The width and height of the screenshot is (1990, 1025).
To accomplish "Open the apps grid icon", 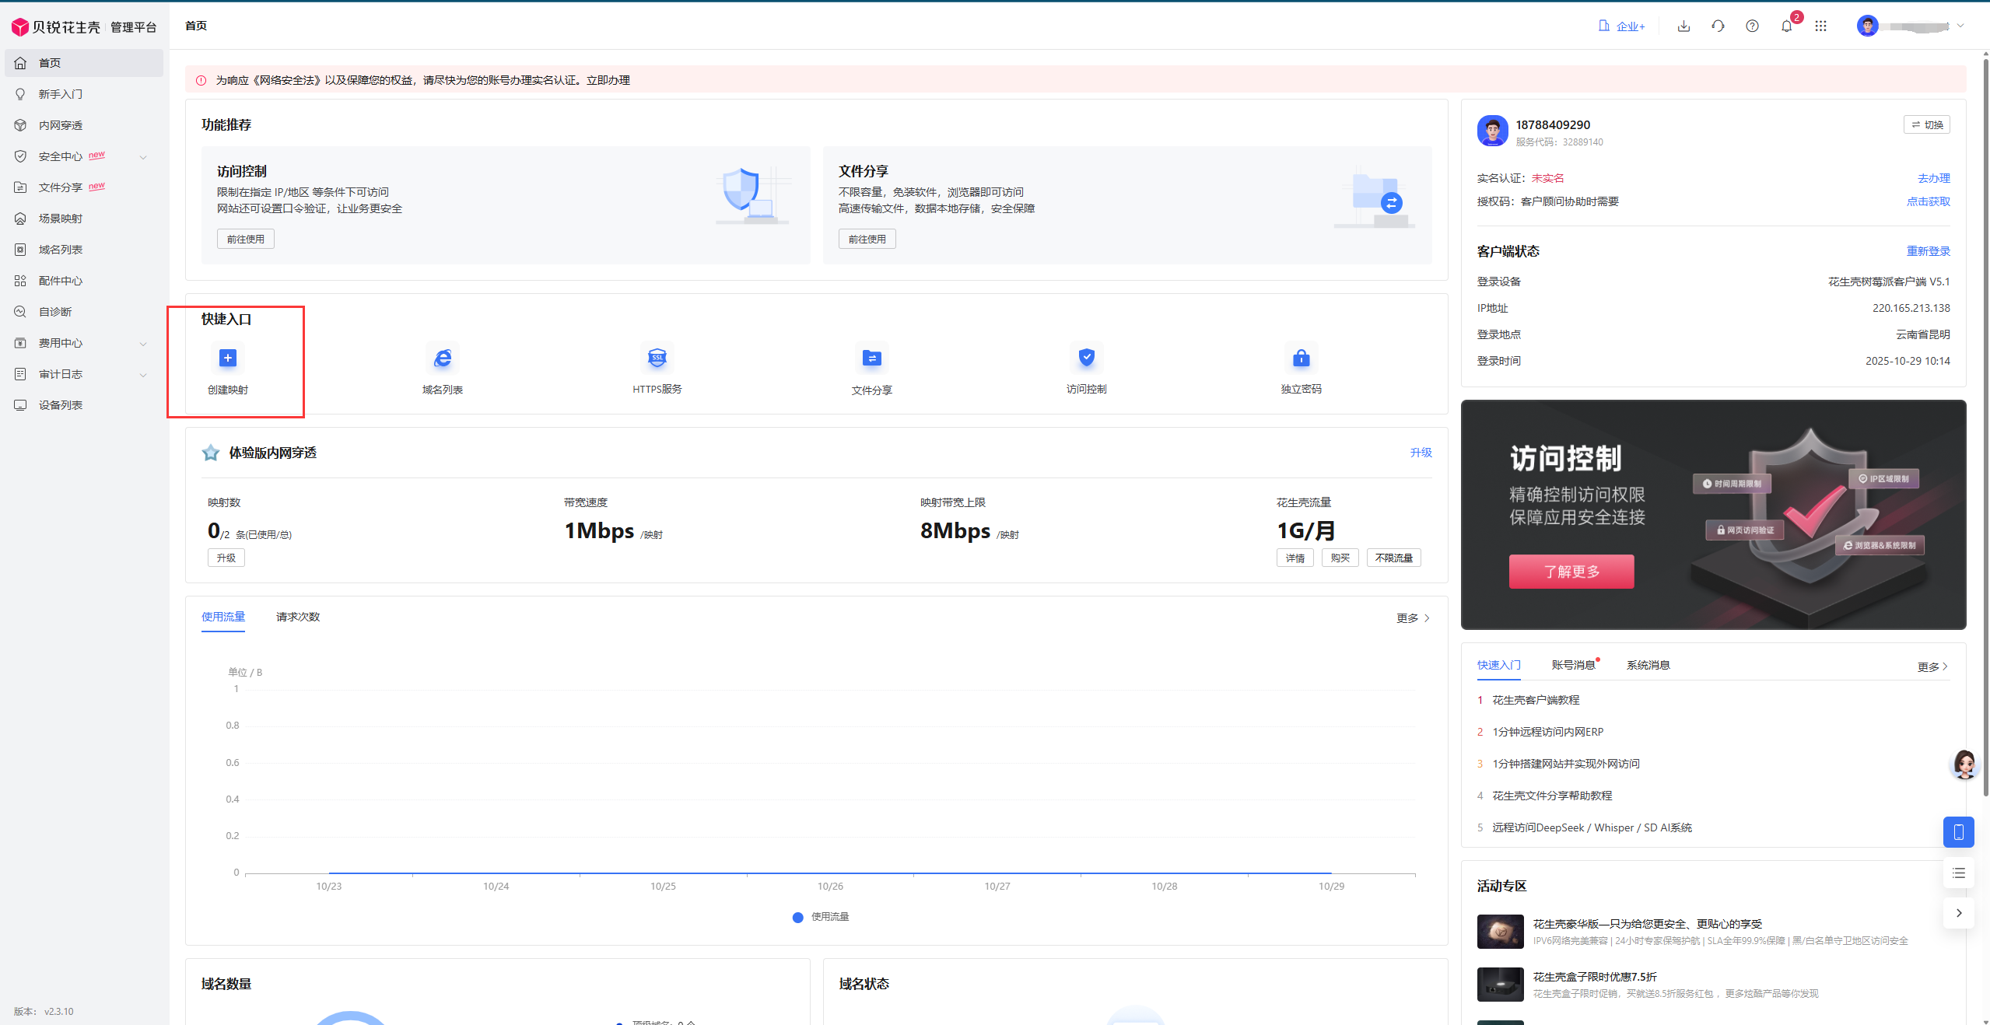I will coord(1820,26).
